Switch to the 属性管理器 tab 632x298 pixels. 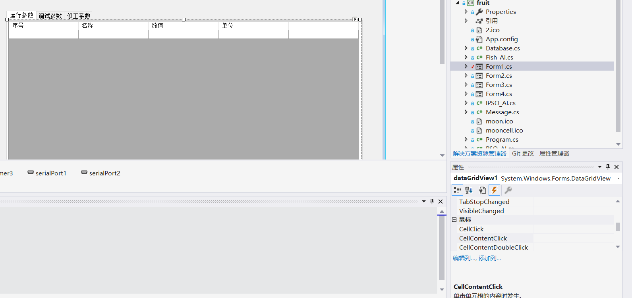[554, 154]
